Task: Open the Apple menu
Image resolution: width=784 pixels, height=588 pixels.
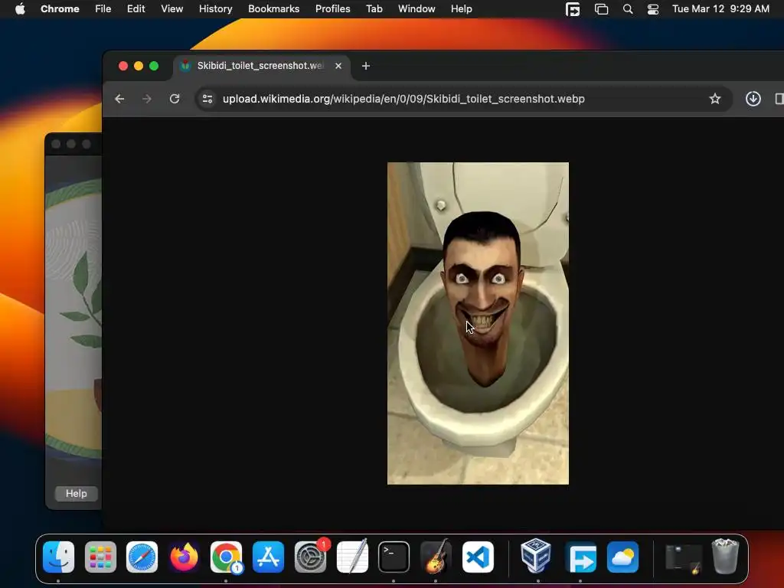Action: tap(20, 9)
